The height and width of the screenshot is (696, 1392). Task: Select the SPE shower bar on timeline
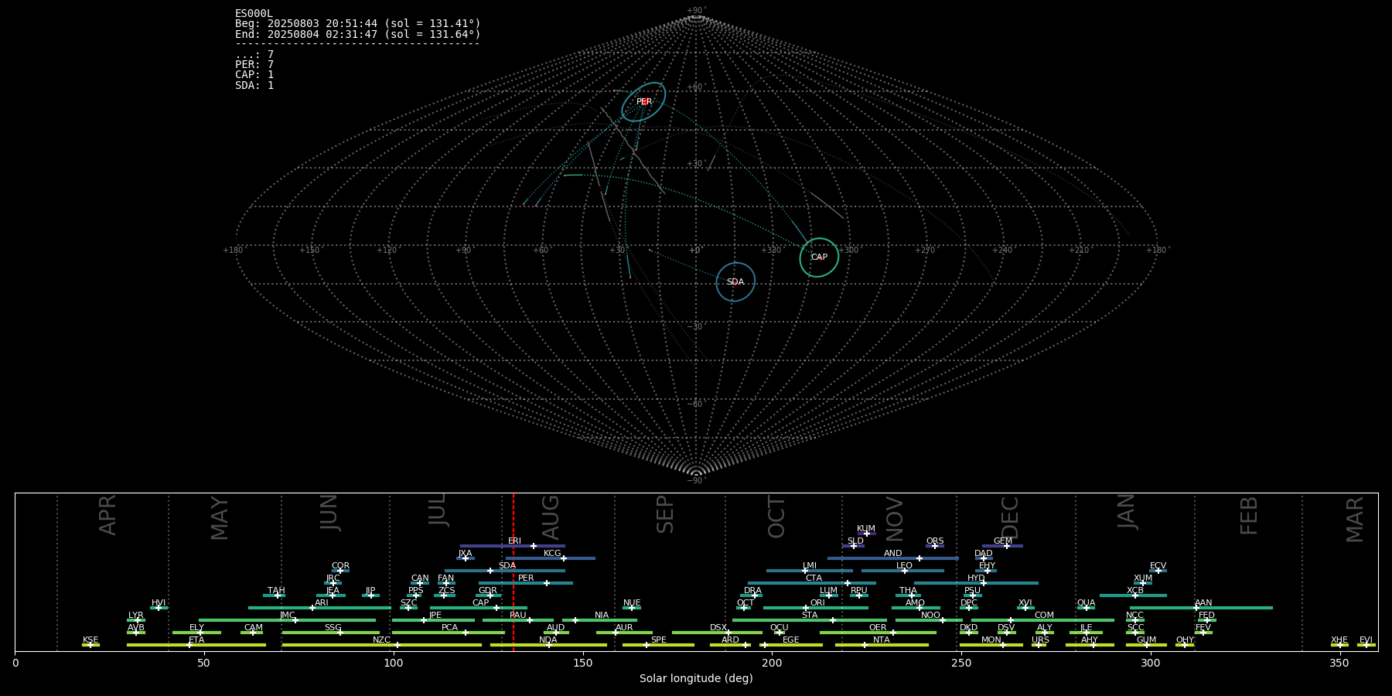[658, 645]
